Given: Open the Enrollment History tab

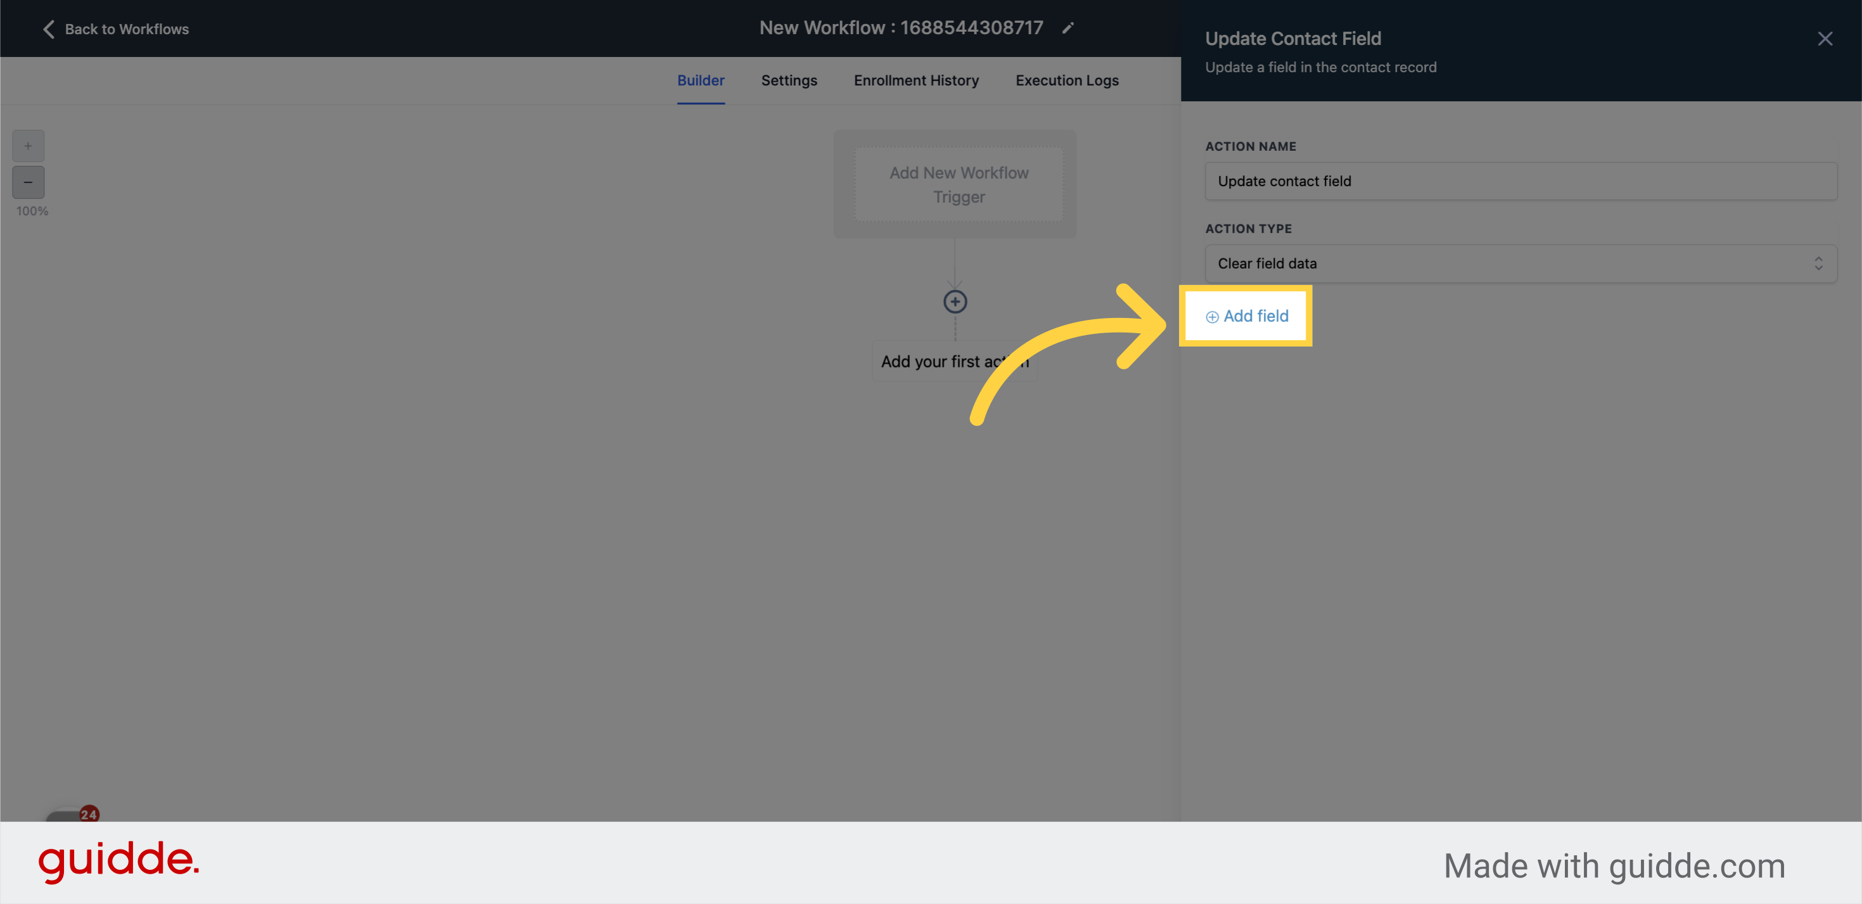Looking at the screenshot, I should coord(916,80).
